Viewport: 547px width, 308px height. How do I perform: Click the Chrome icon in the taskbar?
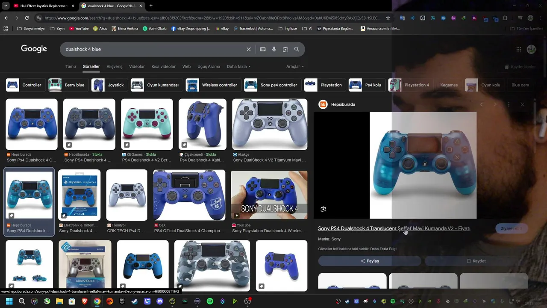(97, 301)
